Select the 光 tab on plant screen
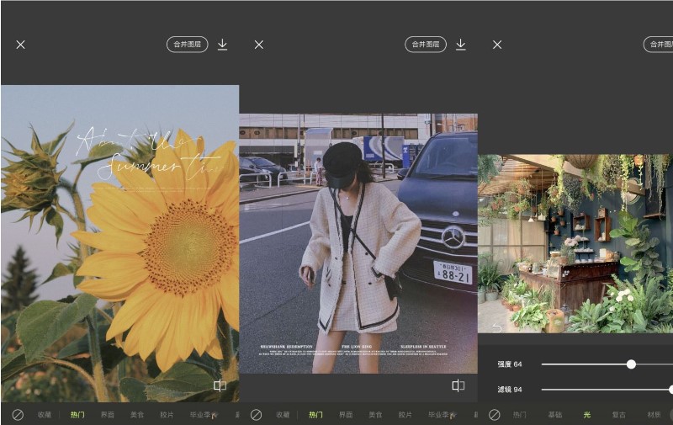This screenshot has height=425, width=673. (586, 415)
